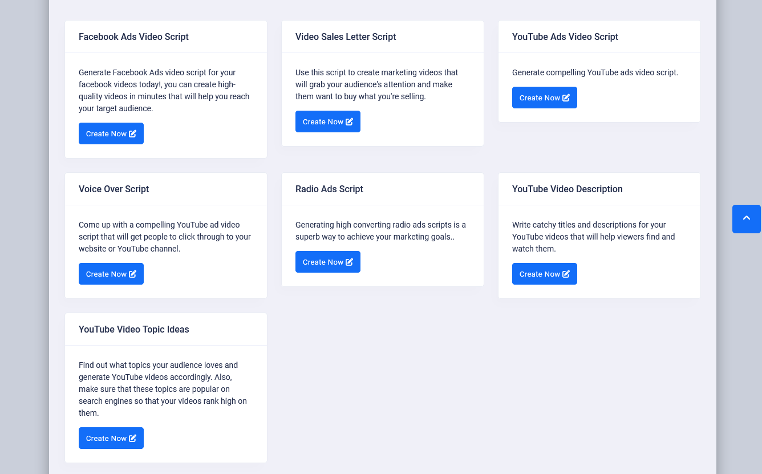Click edit icon on Facebook Ads Create Now
This screenshot has height=474, width=762.
[133, 133]
